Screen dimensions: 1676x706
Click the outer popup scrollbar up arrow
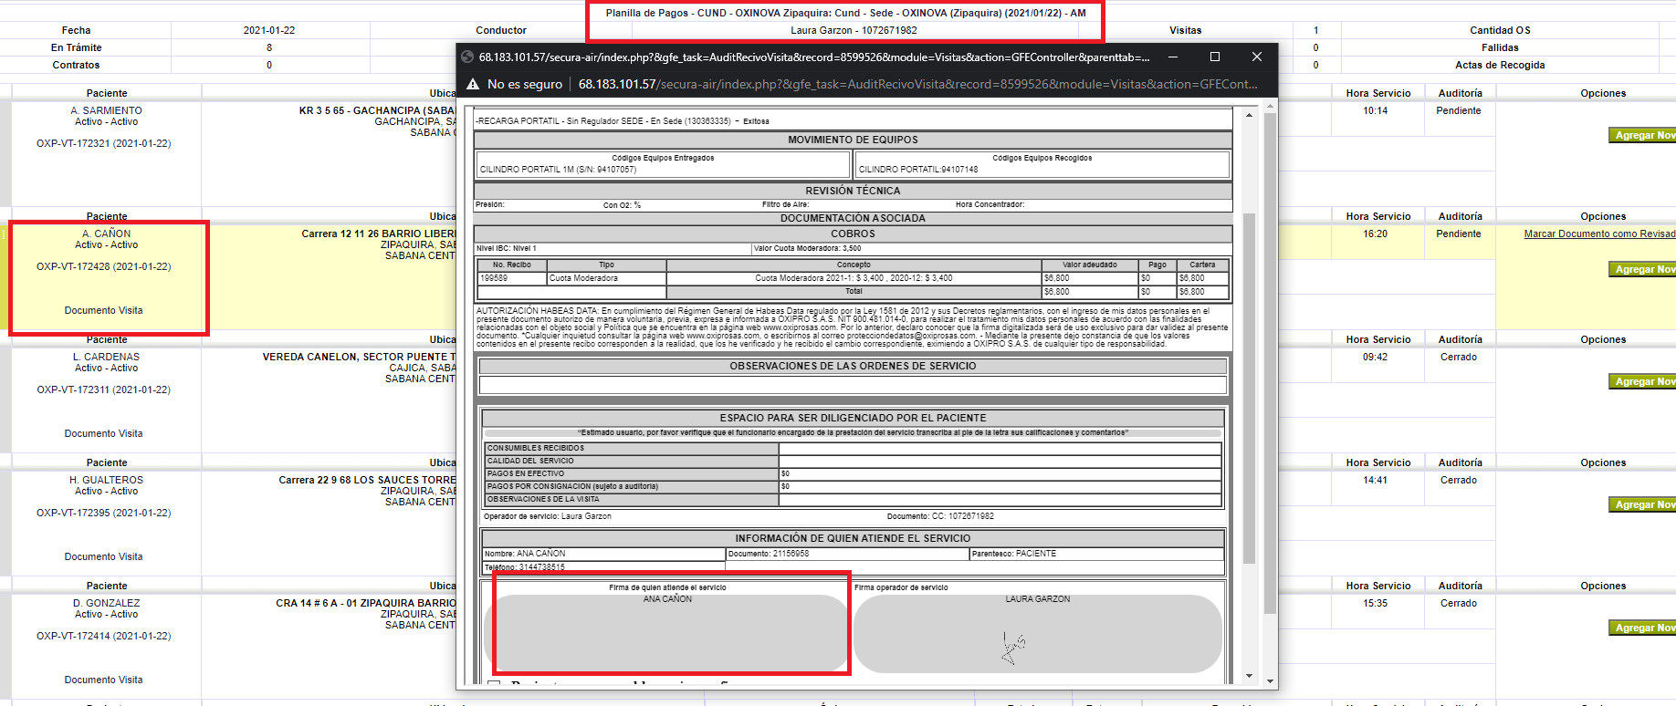pyautogui.click(x=1270, y=106)
